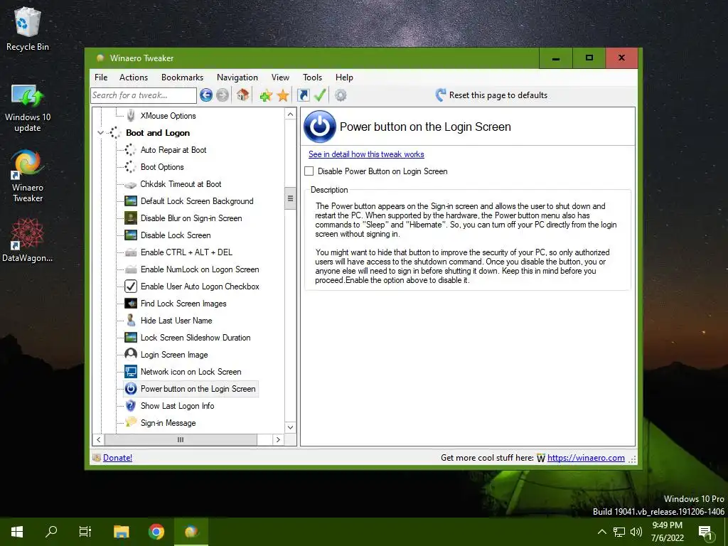The height and width of the screenshot is (546, 728).
Task: Open the Tools menu
Action: click(x=313, y=77)
